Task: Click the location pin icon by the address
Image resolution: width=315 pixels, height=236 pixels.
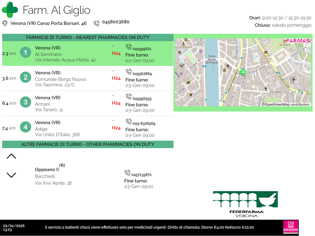Action: click(5, 23)
